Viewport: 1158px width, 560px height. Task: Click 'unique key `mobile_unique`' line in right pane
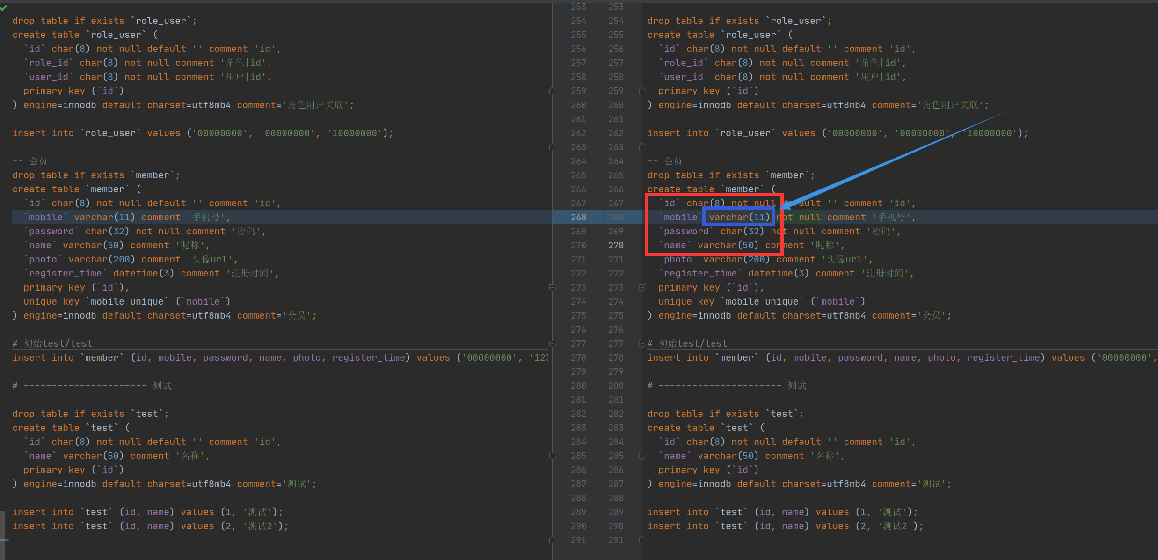(x=762, y=301)
